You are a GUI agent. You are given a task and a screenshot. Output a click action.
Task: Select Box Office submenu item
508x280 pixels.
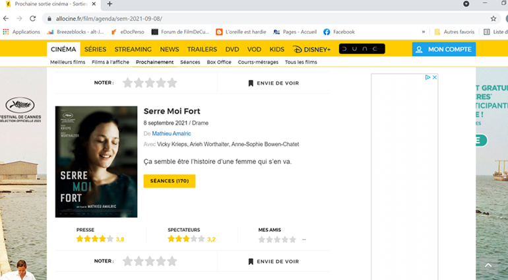[219, 62]
